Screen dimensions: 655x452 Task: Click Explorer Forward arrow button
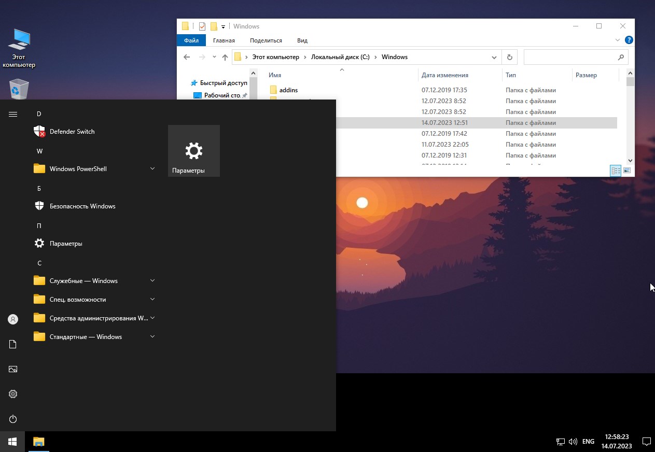pos(202,57)
